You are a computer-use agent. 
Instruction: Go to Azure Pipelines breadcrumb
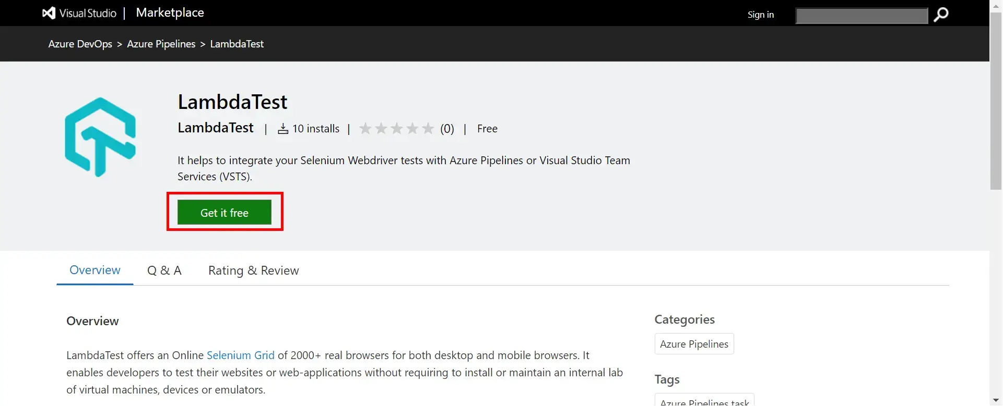[161, 44]
